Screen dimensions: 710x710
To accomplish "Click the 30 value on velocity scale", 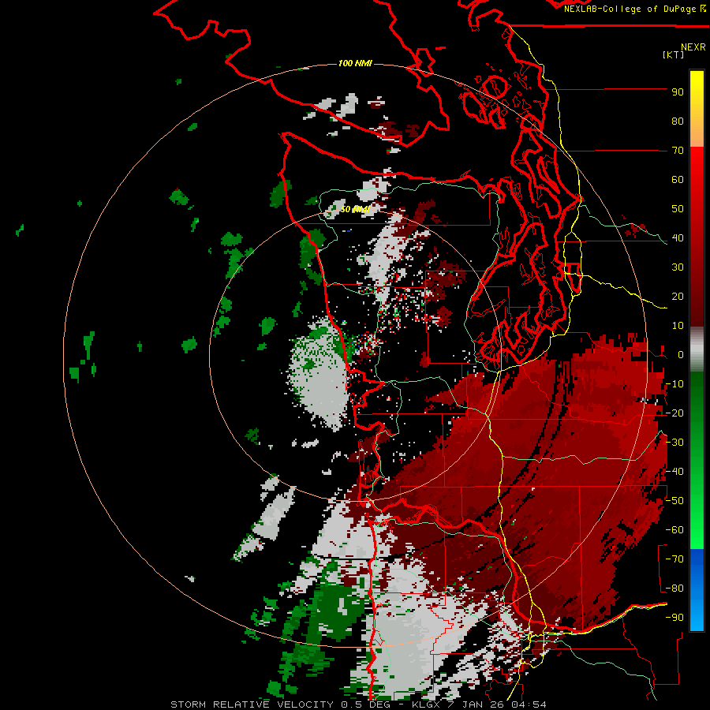I will pyautogui.click(x=678, y=267).
